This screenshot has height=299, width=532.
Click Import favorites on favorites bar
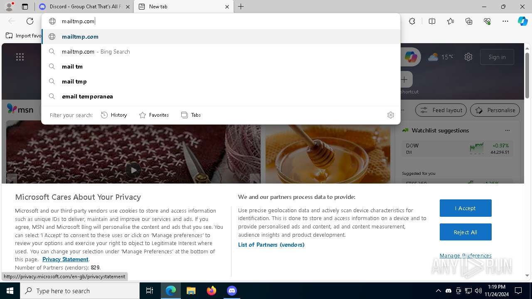(x=24, y=36)
